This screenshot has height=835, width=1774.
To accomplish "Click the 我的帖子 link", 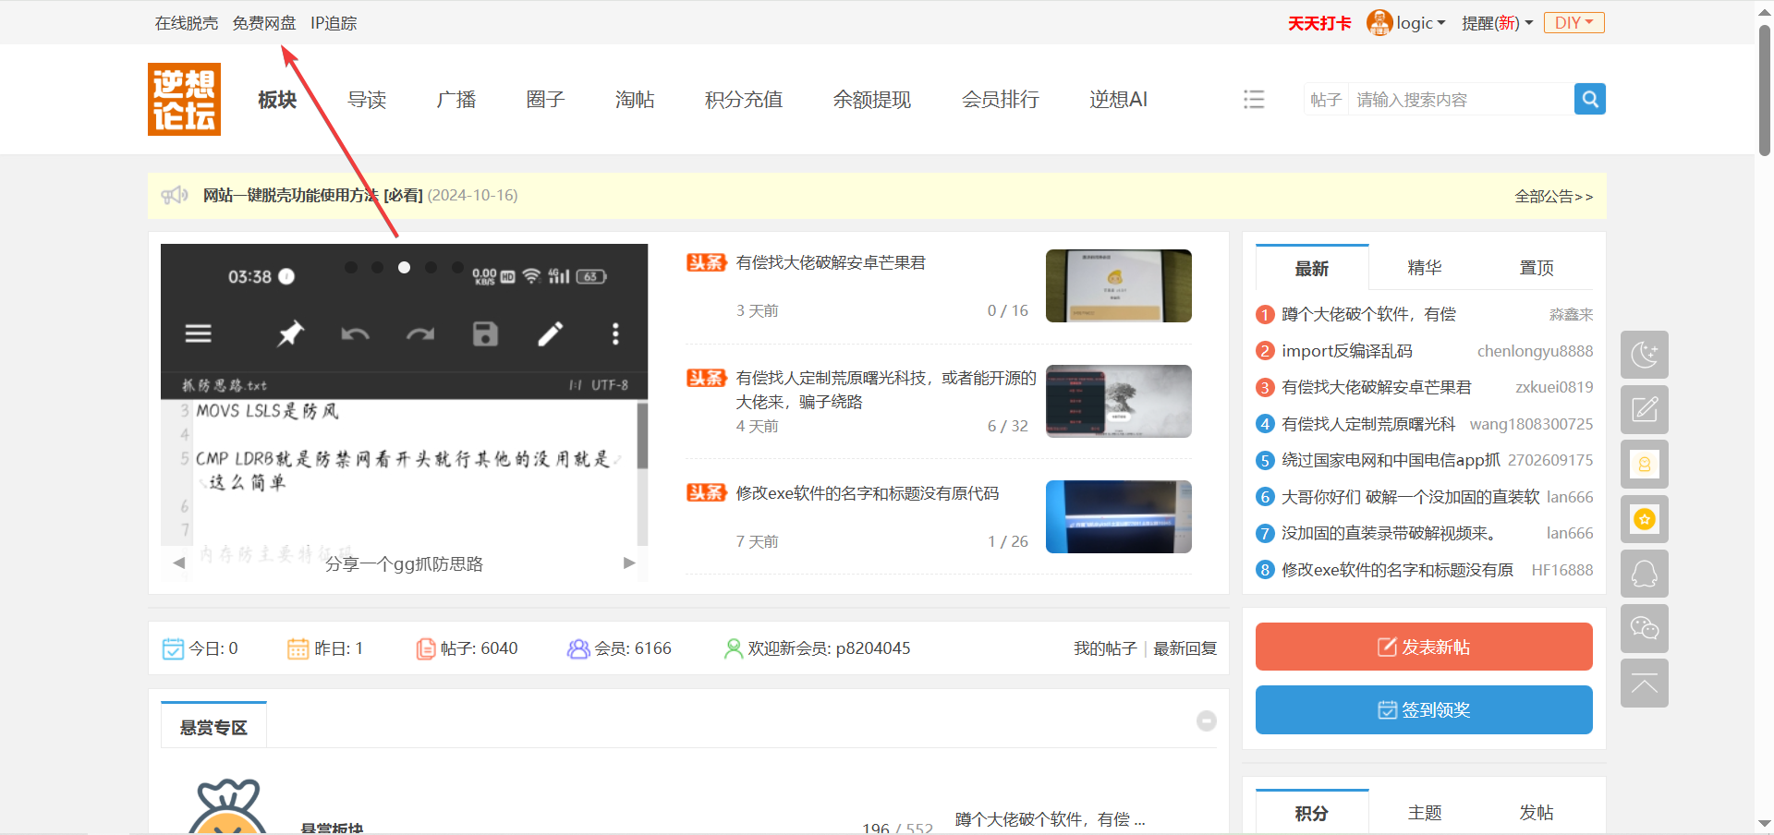I will click(x=1105, y=648).
